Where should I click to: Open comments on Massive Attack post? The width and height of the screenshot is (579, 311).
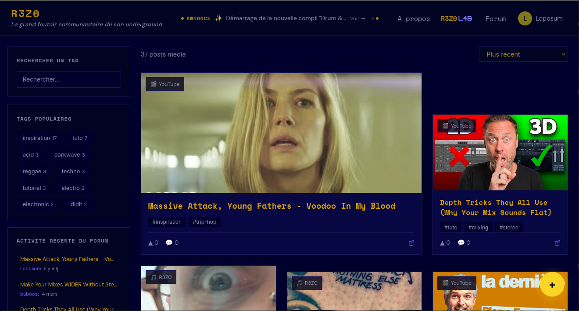[x=172, y=243]
